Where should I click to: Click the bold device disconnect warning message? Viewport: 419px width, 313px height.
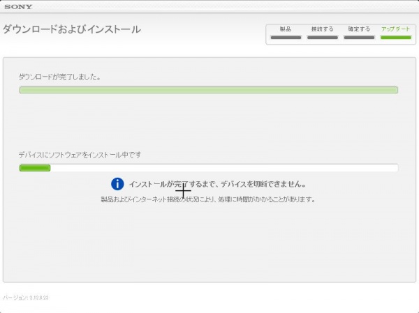(x=217, y=184)
